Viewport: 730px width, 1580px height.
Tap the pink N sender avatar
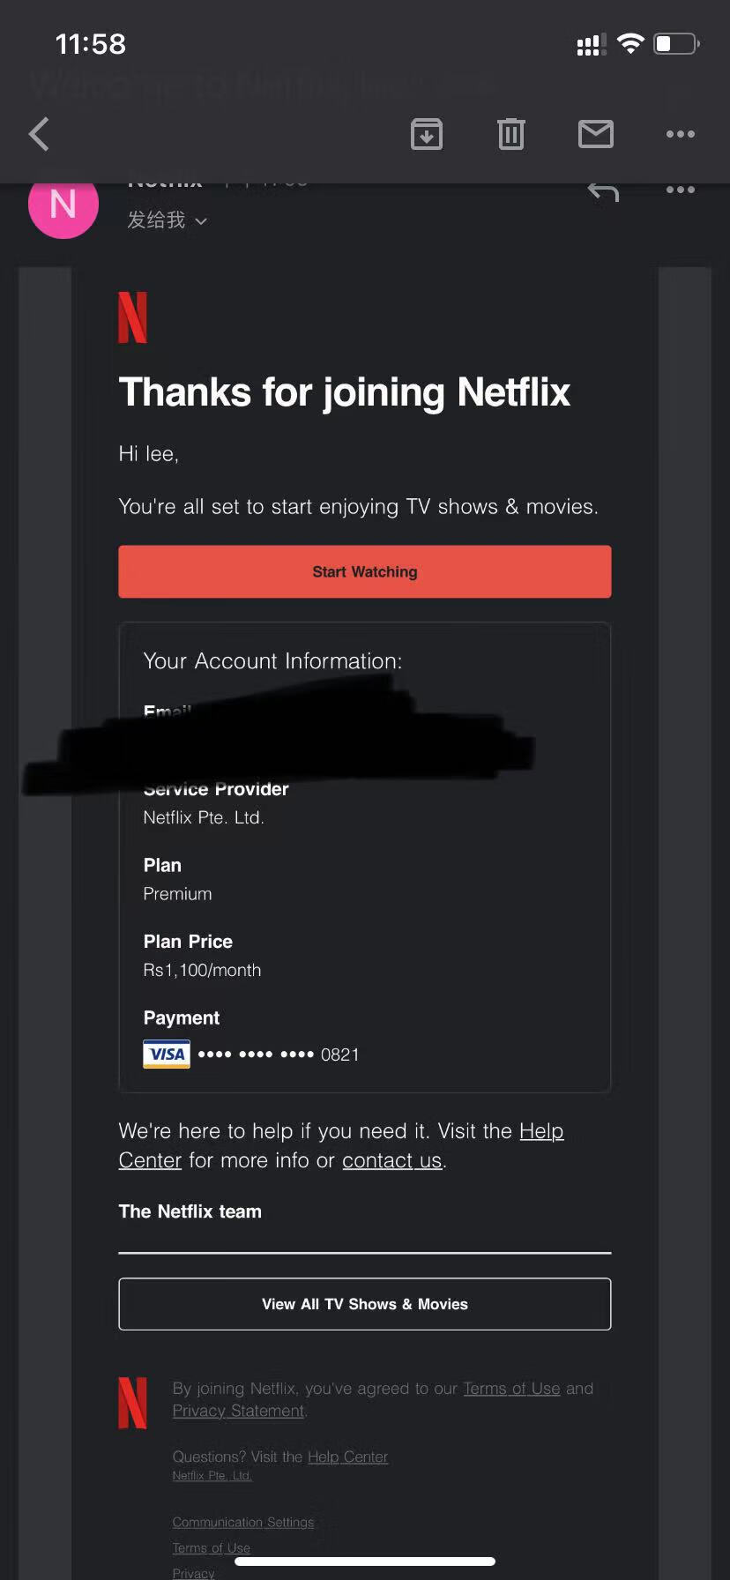click(x=63, y=205)
